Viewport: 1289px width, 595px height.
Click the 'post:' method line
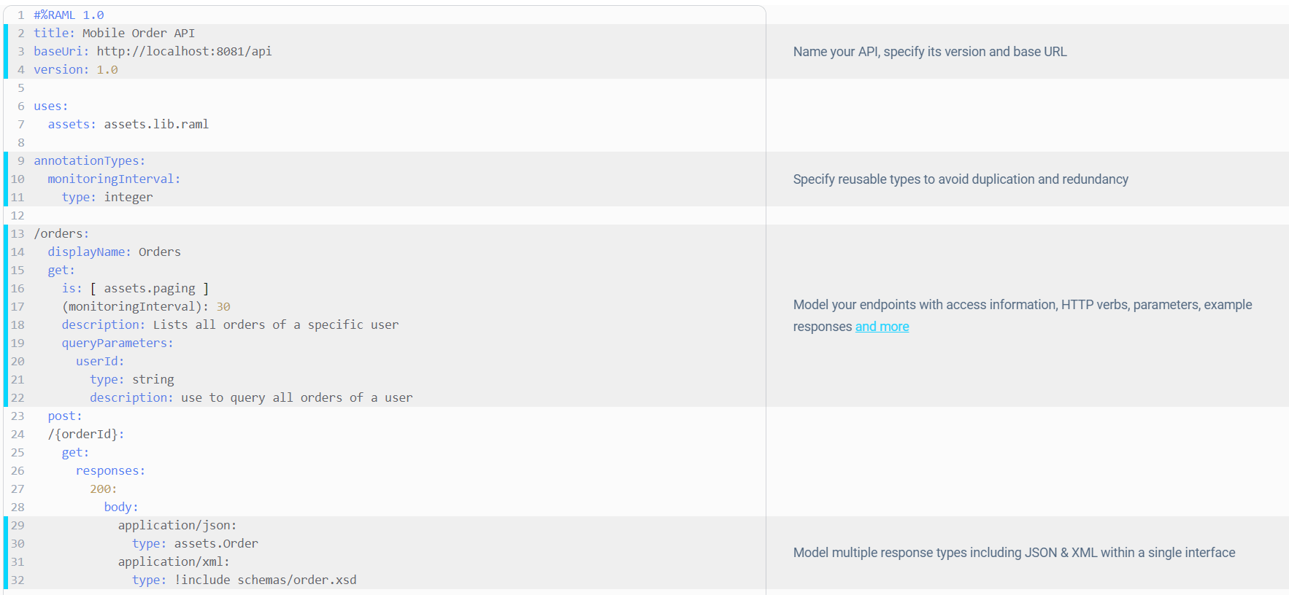pos(65,416)
